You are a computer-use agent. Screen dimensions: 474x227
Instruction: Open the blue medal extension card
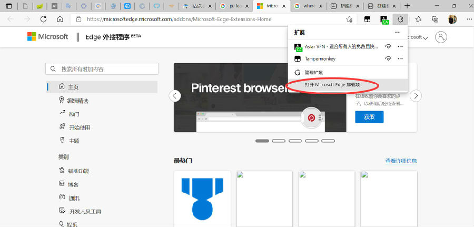(x=202, y=199)
